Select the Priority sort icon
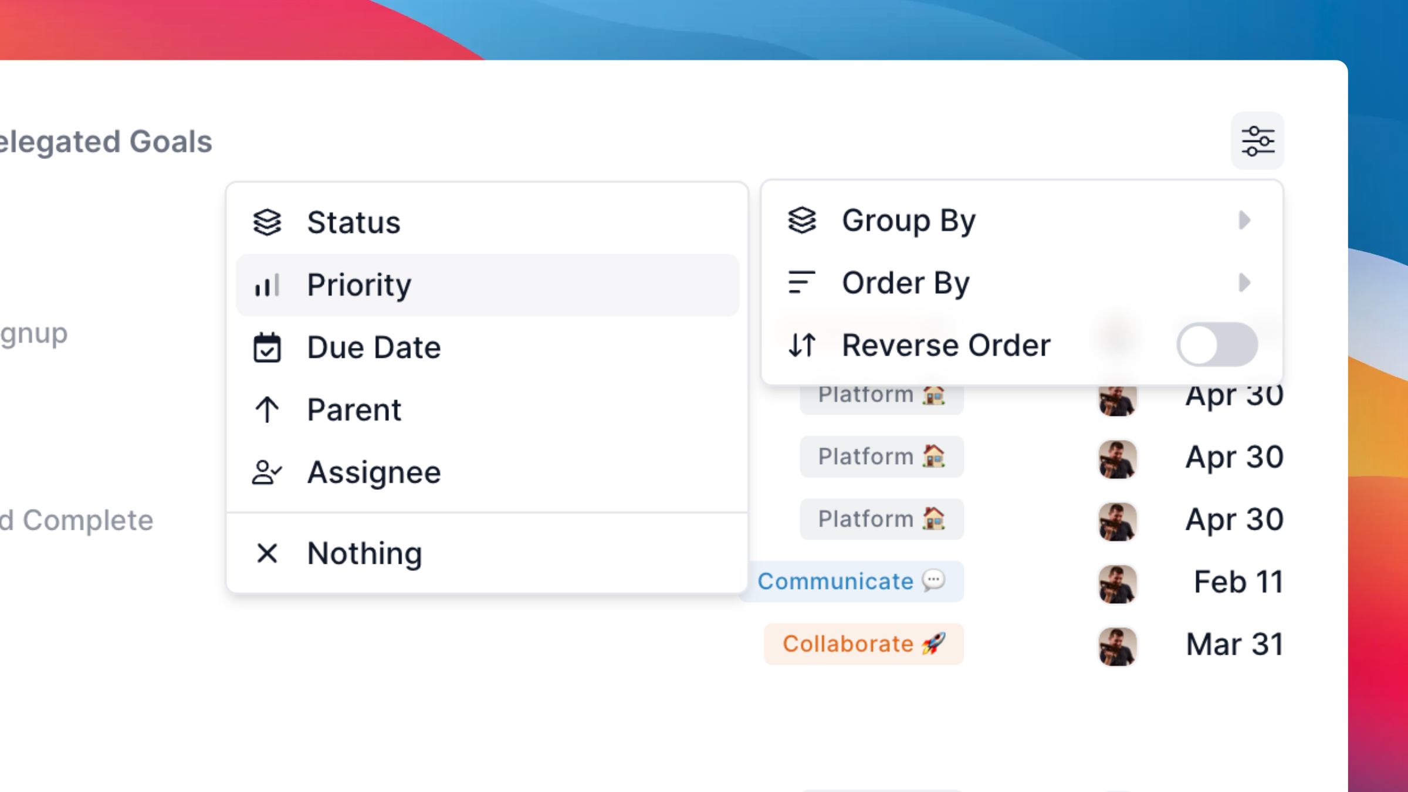Viewport: 1408px width, 792px height. tap(267, 285)
